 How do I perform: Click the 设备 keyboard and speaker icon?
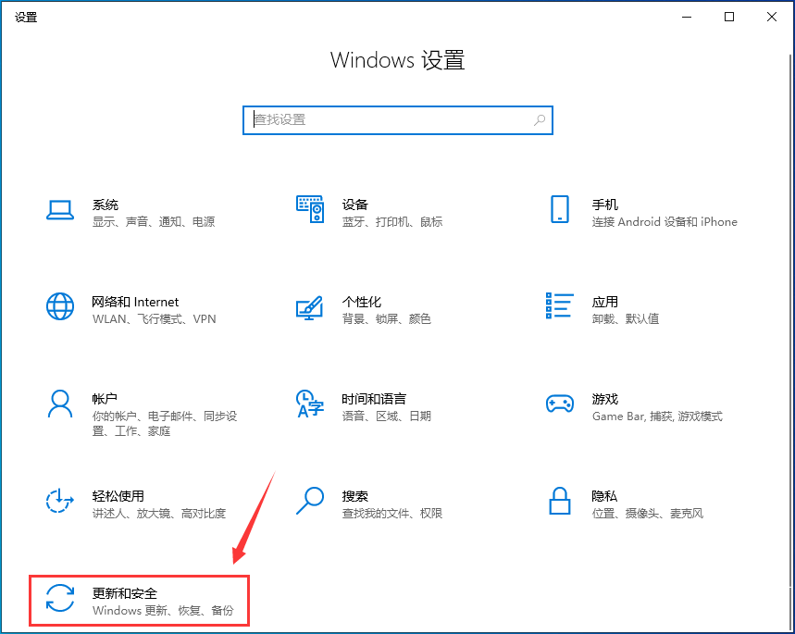(x=310, y=209)
